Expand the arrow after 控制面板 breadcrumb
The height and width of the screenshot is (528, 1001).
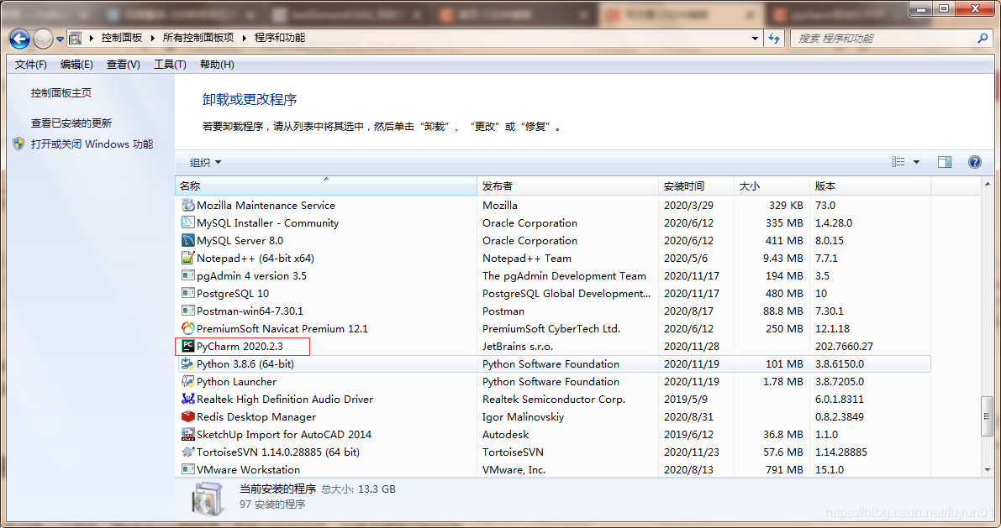pyautogui.click(x=153, y=39)
